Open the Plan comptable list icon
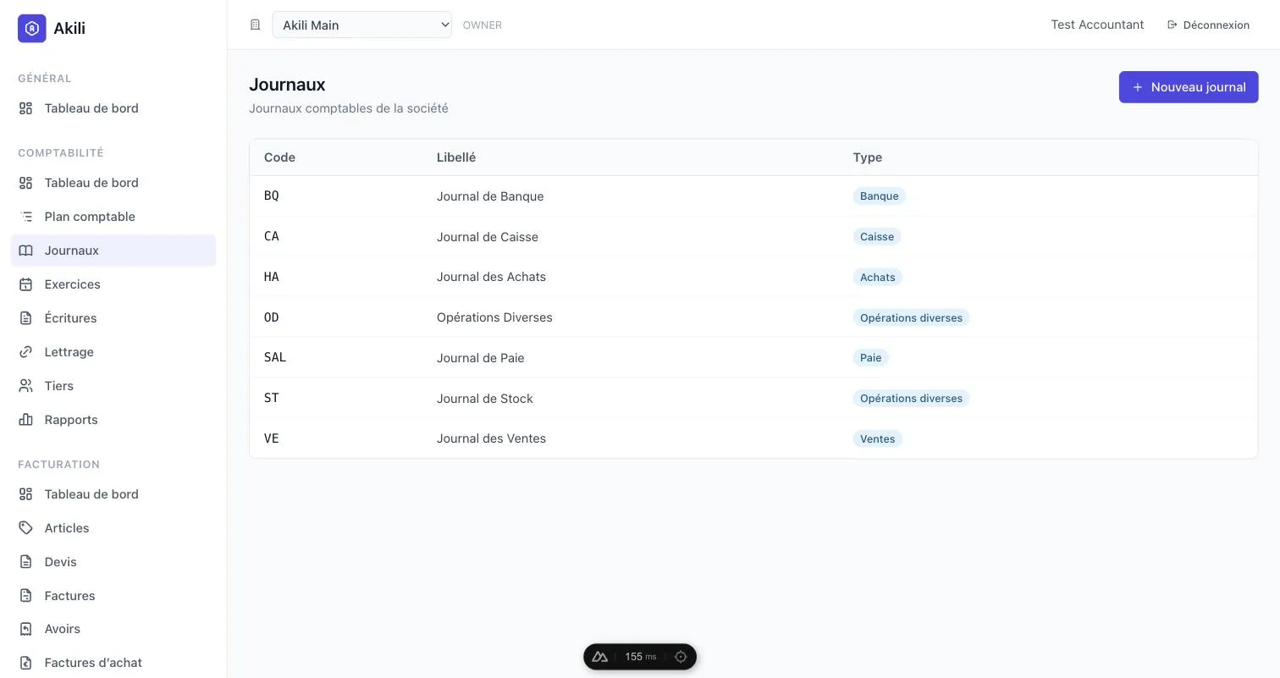The image size is (1280, 678). pos(26,217)
